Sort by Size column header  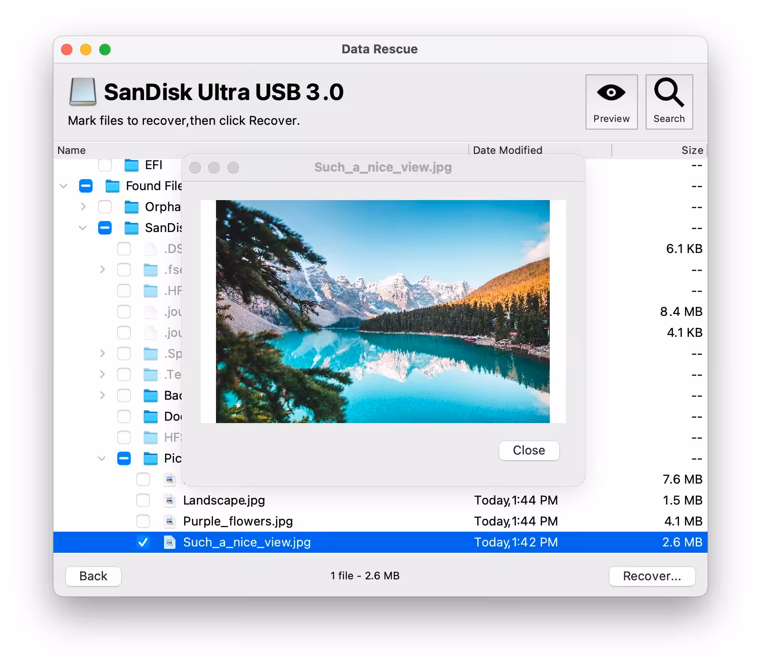pyautogui.click(x=692, y=151)
